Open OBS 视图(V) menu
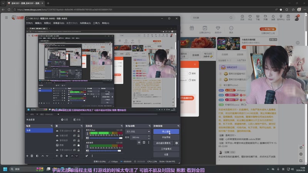308x173 pixels. (x=47, y=23)
